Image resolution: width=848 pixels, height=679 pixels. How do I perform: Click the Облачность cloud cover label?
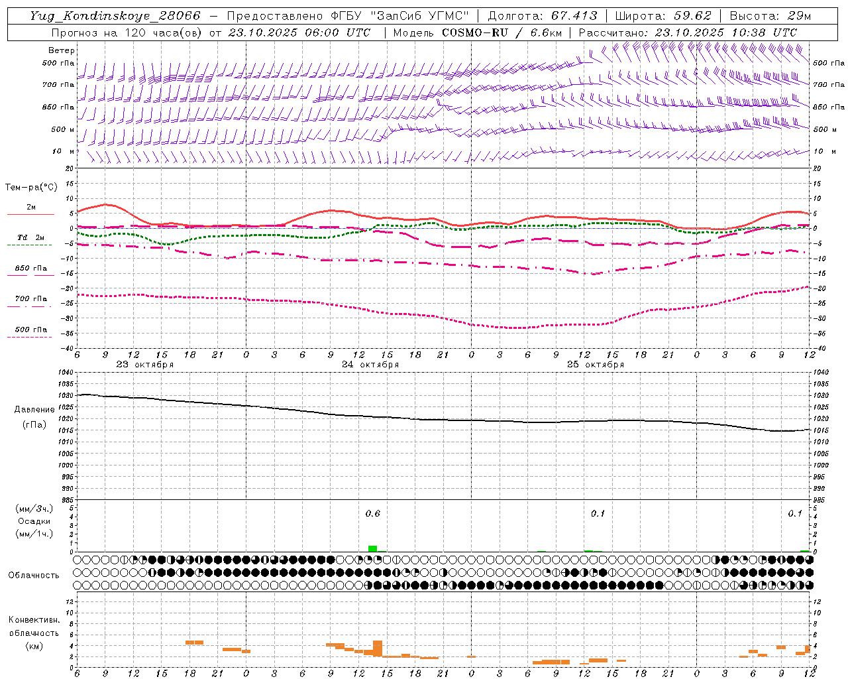(34, 576)
